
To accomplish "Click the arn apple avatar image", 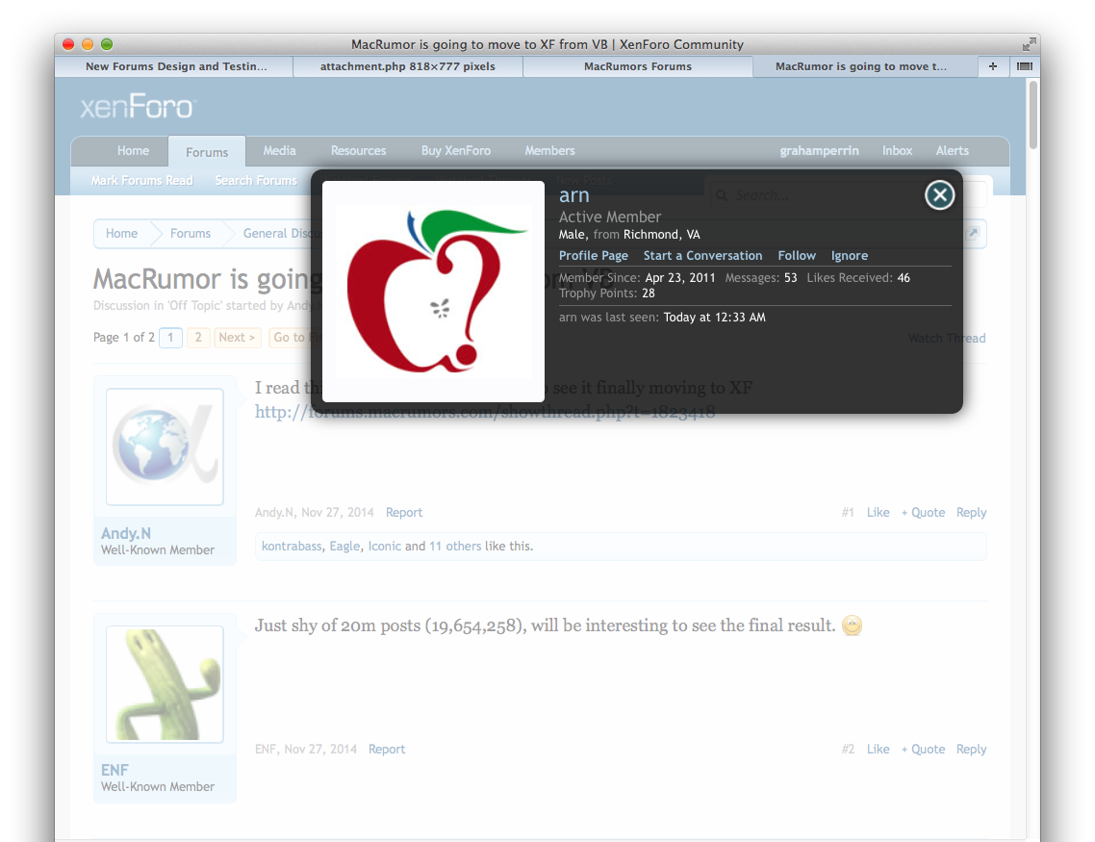I will (x=433, y=292).
